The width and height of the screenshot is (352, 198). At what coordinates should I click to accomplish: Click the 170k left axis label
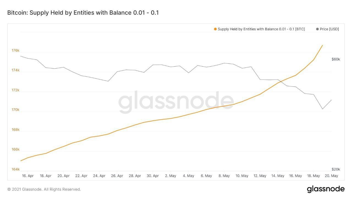[15, 110]
